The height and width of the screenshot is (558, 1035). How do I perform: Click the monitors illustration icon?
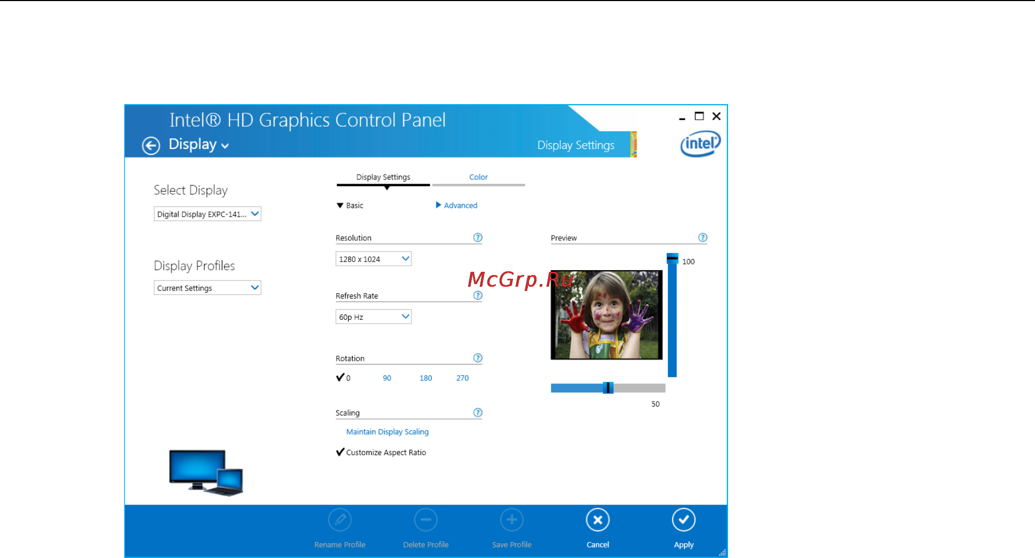pyautogui.click(x=206, y=473)
